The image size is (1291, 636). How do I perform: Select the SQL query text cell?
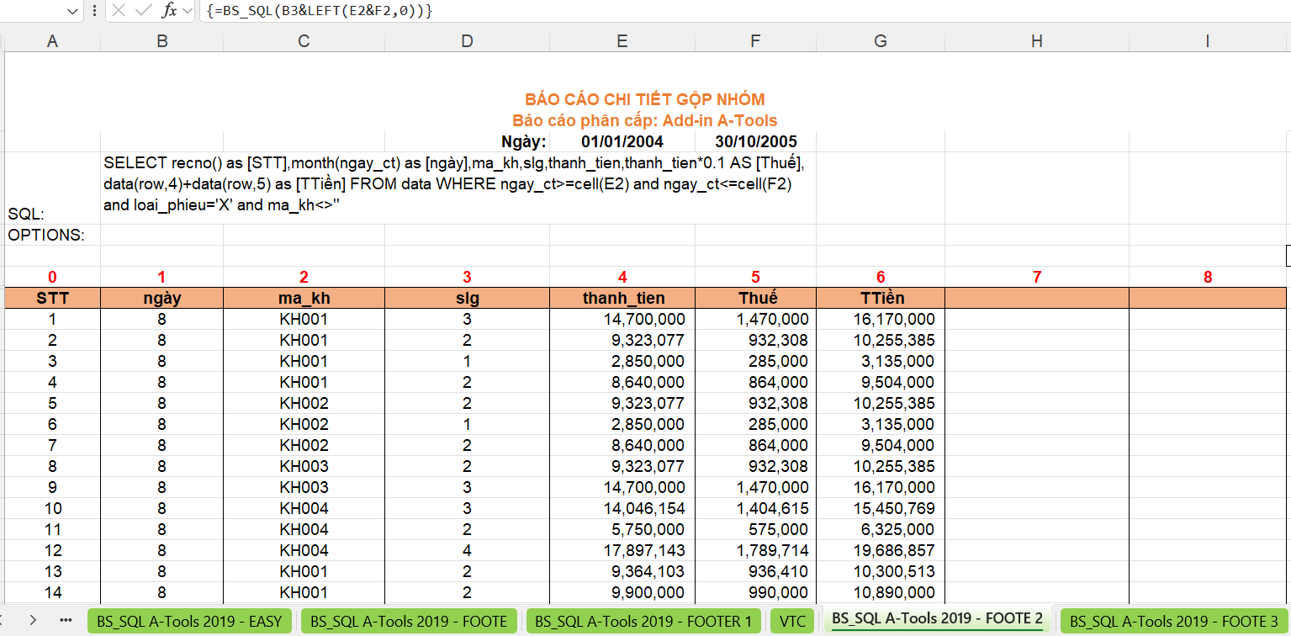(x=454, y=183)
